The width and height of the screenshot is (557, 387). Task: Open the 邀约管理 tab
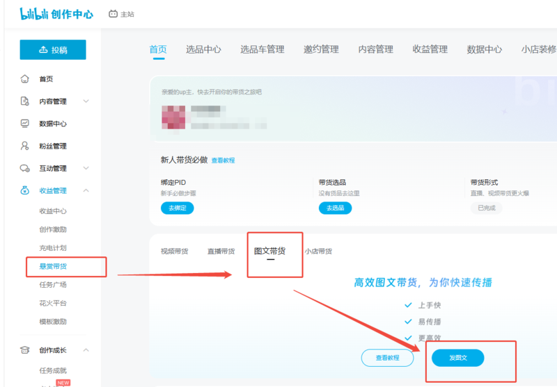pyautogui.click(x=321, y=49)
